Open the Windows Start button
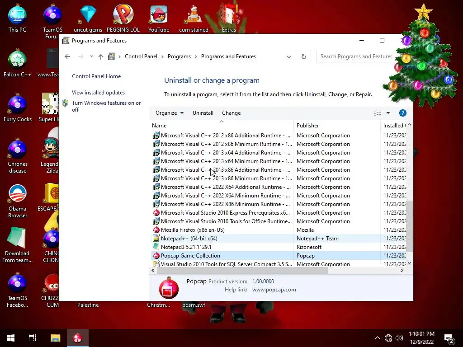463x347 pixels. 11,338
